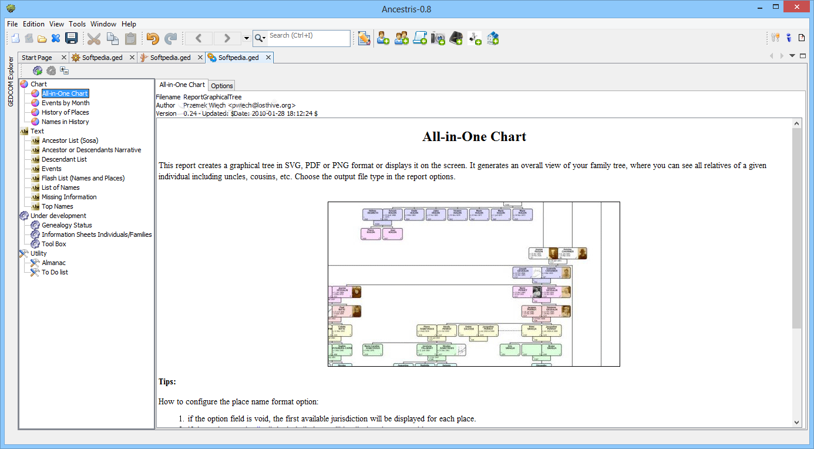This screenshot has width=814, height=449.
Task: Click the report scrollbar down arrow
Action: (796, 422)
